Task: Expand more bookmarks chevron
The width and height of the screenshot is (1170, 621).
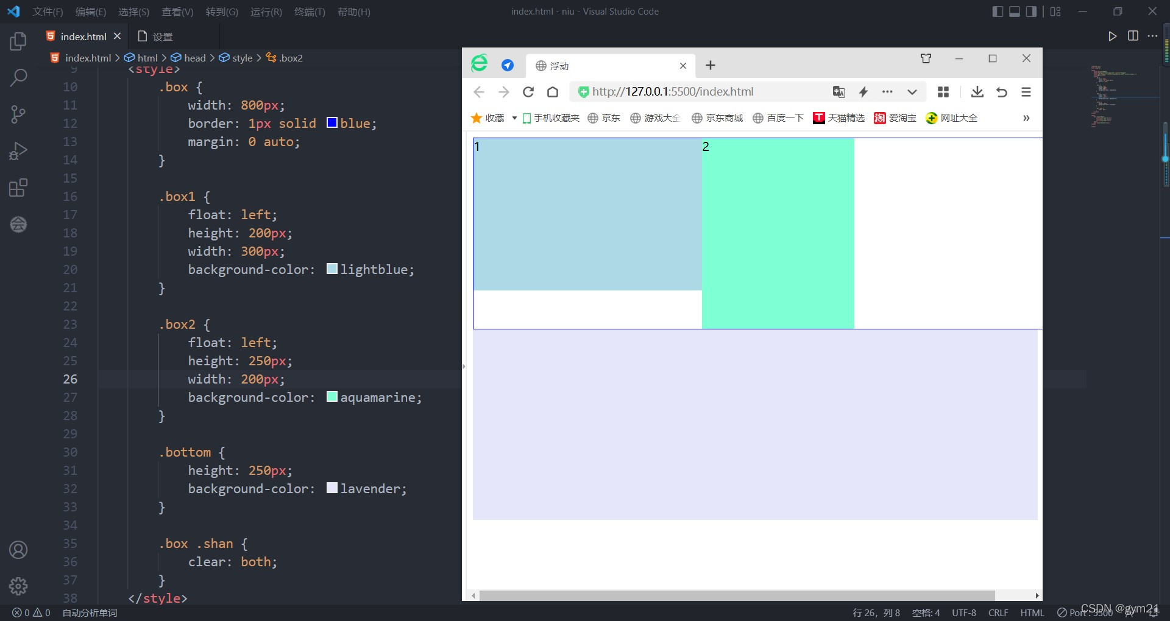Action: (x=1026, y=118)
